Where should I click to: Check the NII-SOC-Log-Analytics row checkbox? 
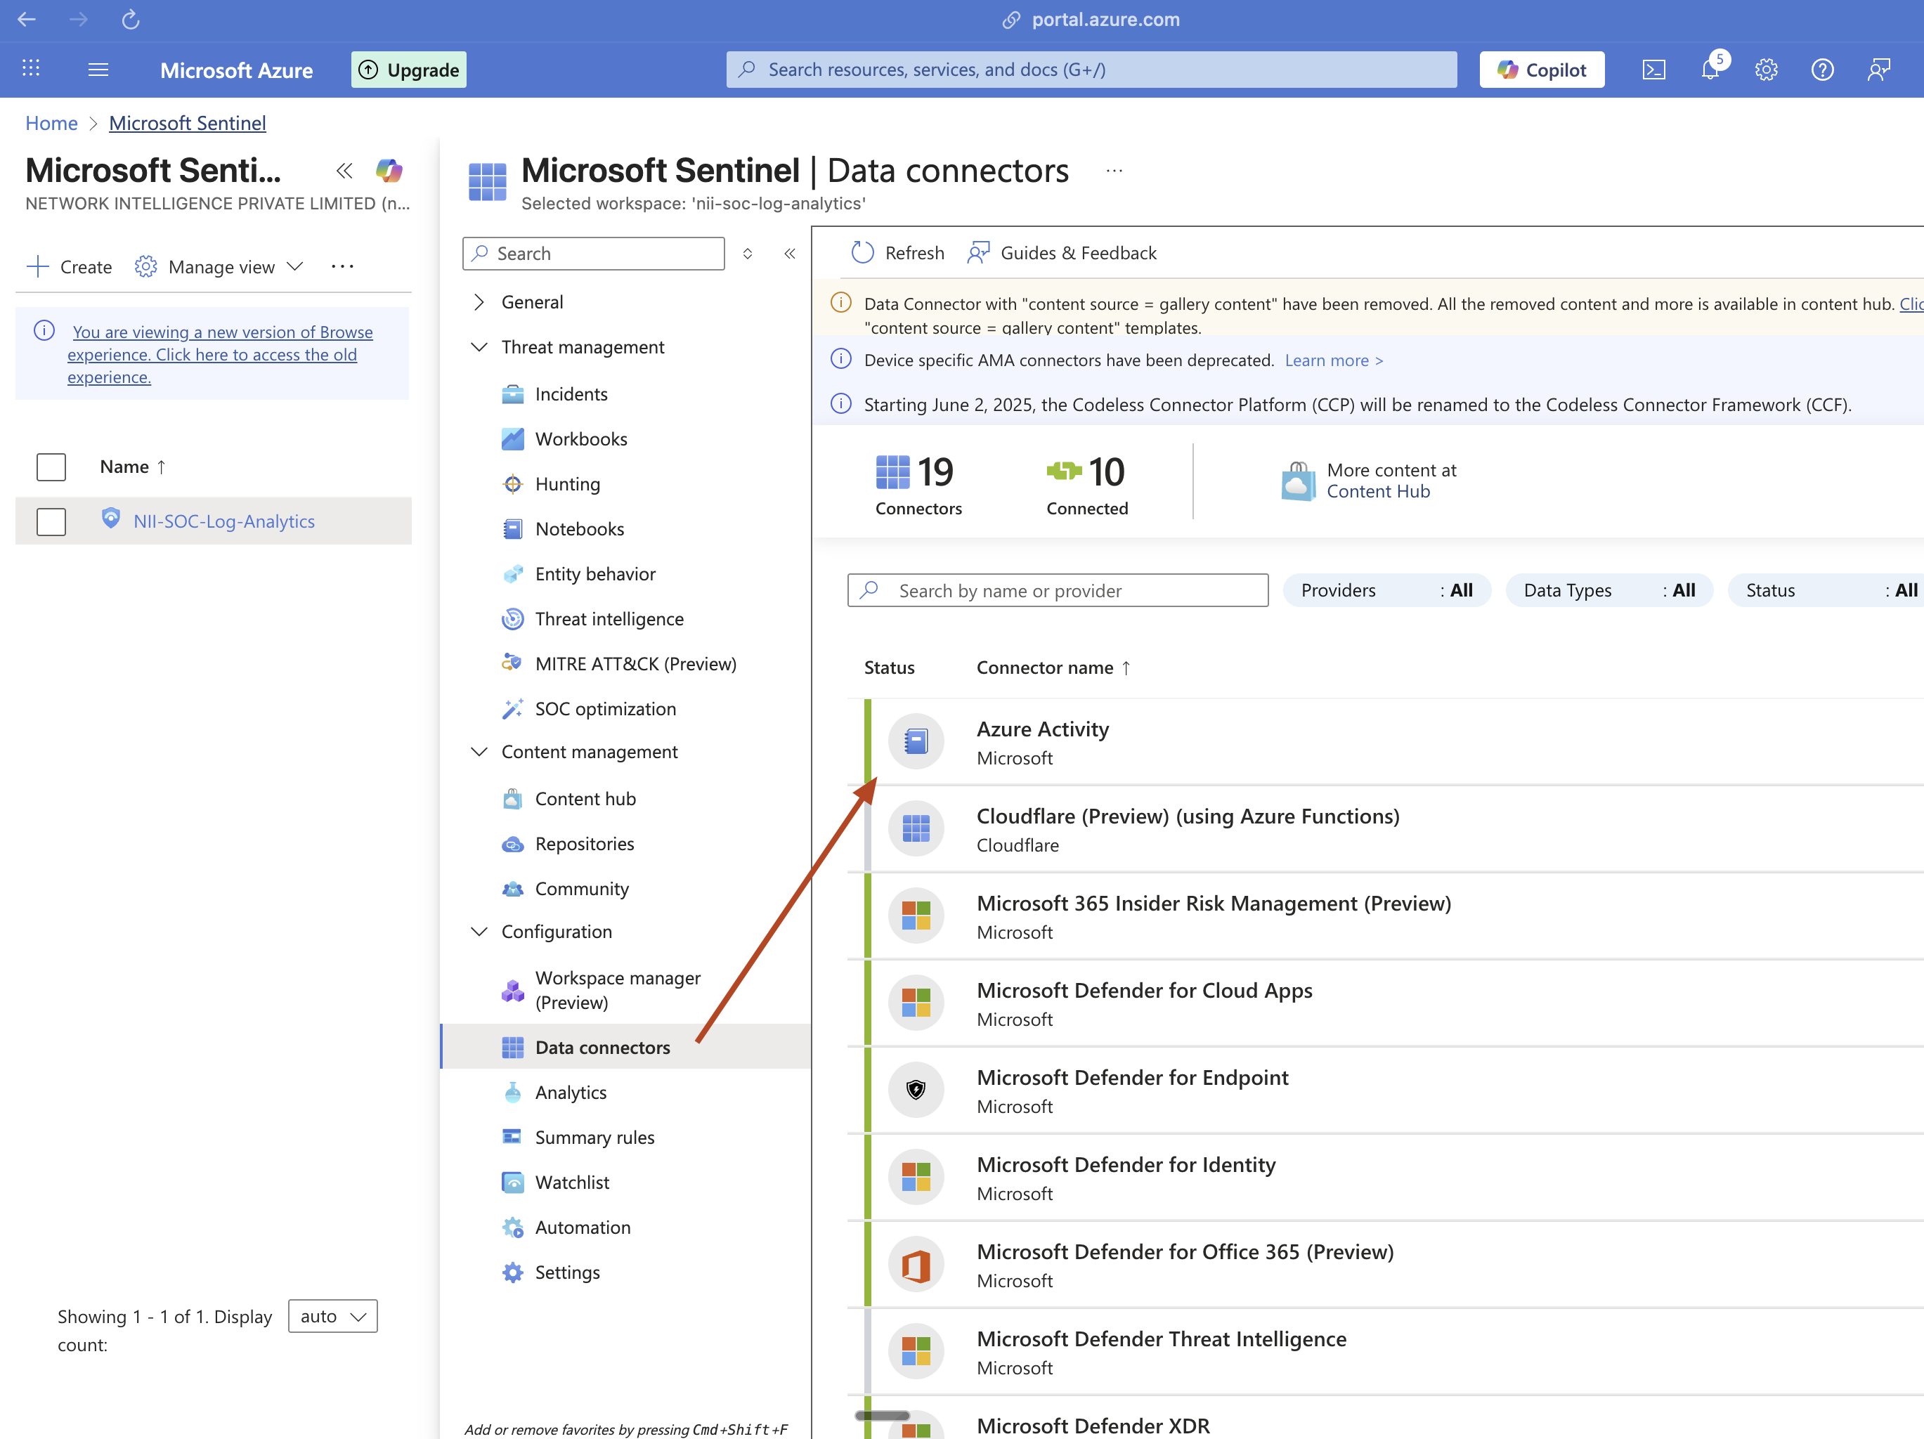51,521
